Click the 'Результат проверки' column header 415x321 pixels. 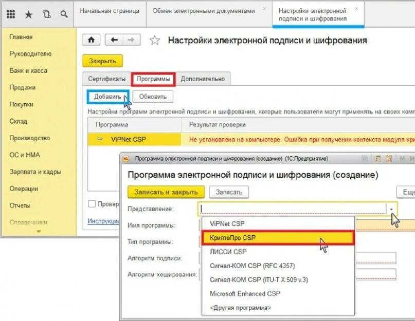pyautogui.click(x=298, y=124)
